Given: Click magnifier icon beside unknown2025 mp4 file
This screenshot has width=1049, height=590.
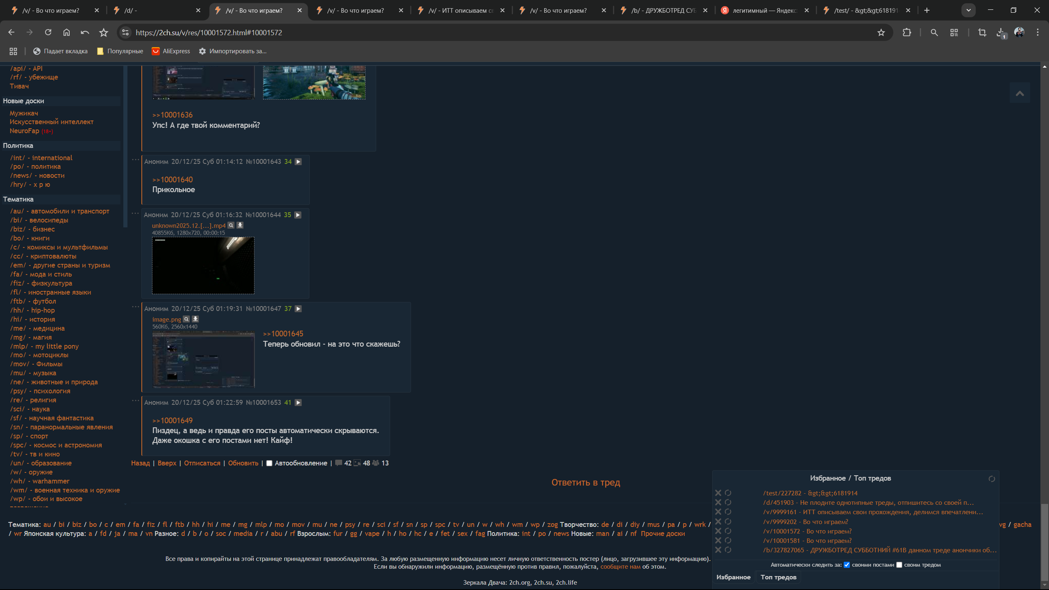Looking at the screenshot, I should click(231, 225).
